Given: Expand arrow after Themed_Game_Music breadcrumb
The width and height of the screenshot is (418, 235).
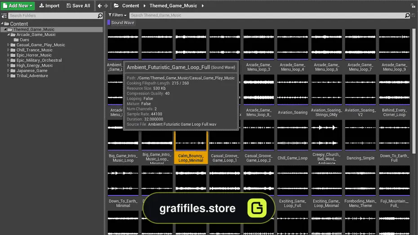Looking at the screenshot, I should coord(203,5).
